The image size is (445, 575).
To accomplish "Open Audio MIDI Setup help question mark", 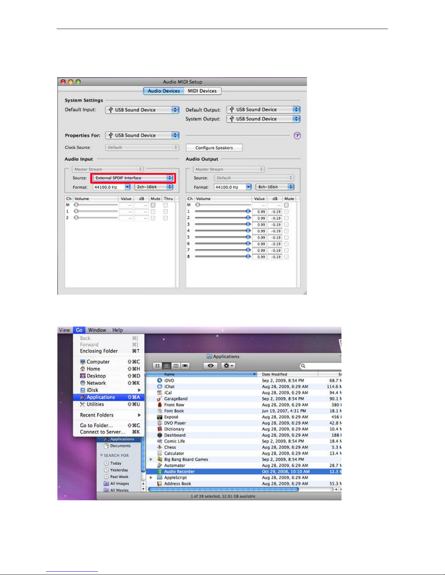I will [x=297, y=135].
